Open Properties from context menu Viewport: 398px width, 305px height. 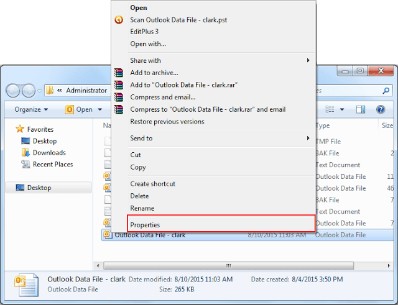[x=221, y=224]
